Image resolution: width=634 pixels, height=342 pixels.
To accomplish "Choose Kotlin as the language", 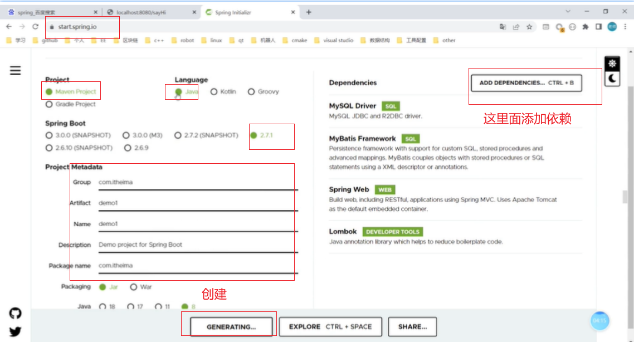I will tap(214, 92).
